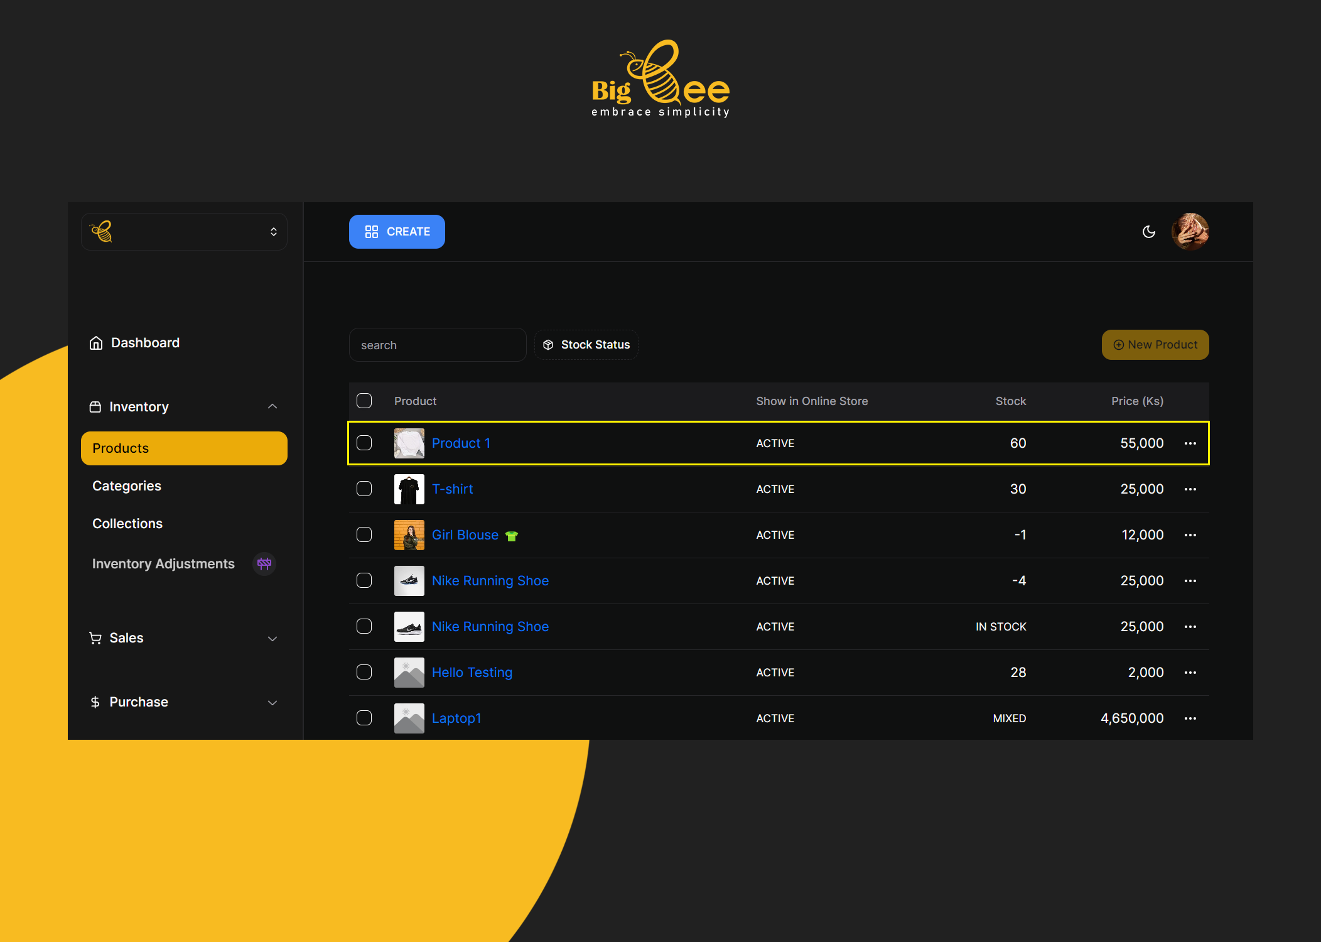The image size is (1321, 942).
Task: Click the Purchase dollar icon
Action: coord(95,702)
